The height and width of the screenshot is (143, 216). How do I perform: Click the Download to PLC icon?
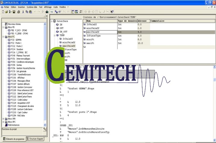coord(47,12)
